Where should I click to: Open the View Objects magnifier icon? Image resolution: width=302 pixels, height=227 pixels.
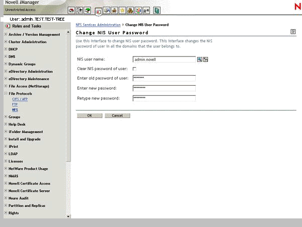pyautogui.click(x=107, y=11)
